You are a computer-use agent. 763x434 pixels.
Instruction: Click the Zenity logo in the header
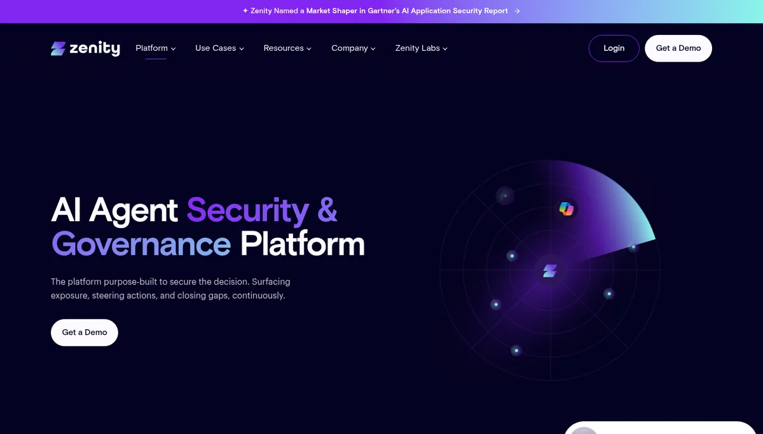(85, 48)
